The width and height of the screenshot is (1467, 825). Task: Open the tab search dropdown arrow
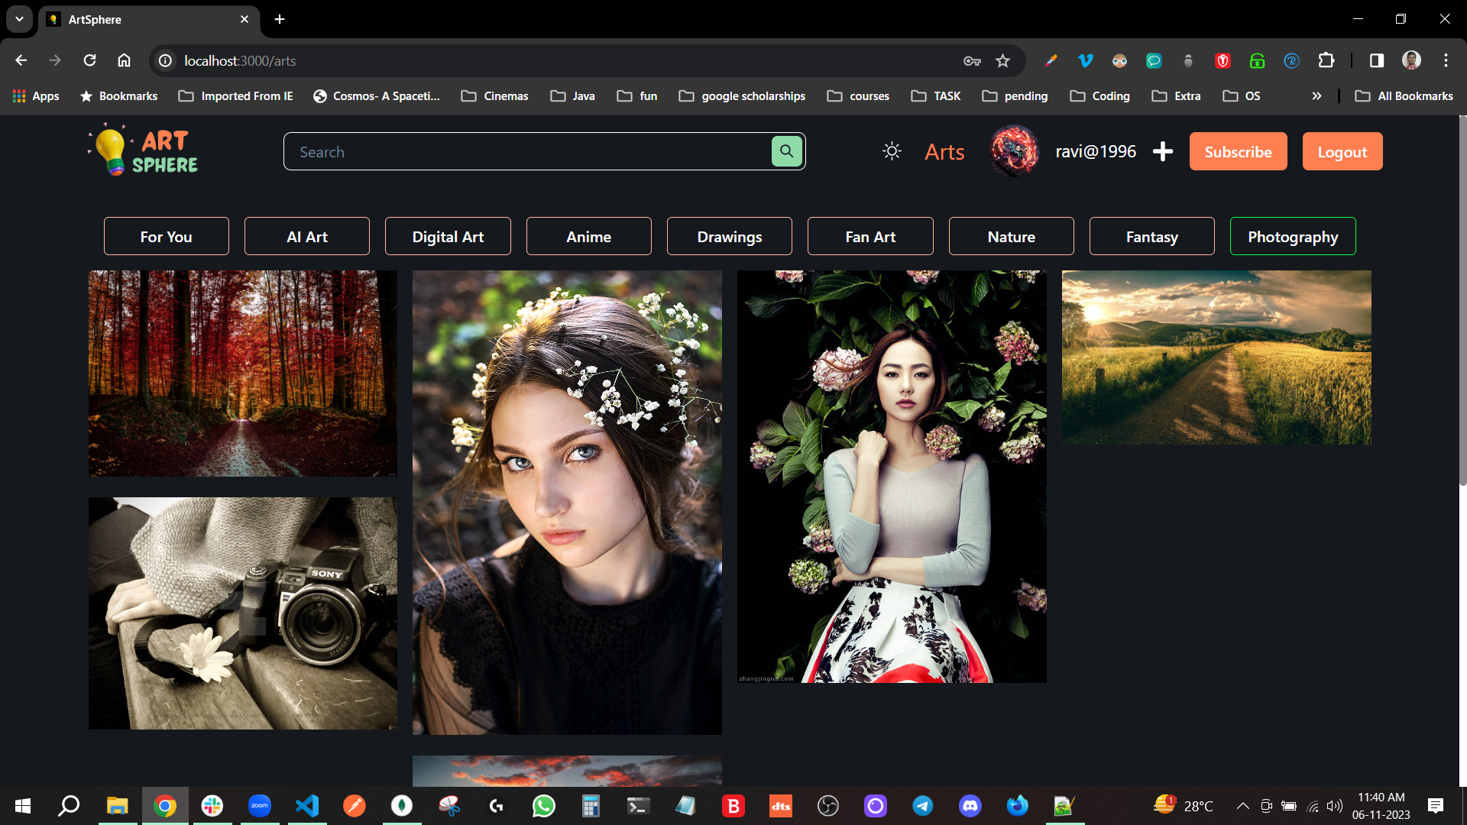19,19
